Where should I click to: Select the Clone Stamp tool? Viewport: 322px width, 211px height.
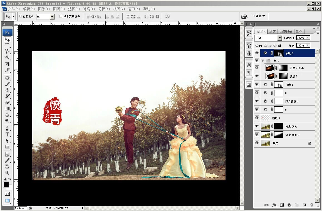pos(7,90)
